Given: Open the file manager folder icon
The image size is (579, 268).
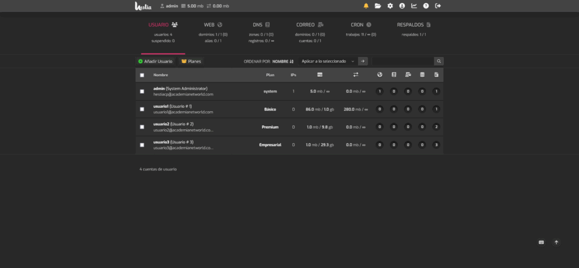Looking at the screenshot, I should point(378,6).
